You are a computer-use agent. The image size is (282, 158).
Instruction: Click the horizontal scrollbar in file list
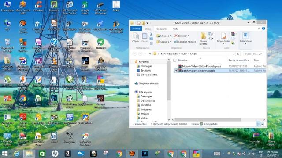click(x=208, y=120)
